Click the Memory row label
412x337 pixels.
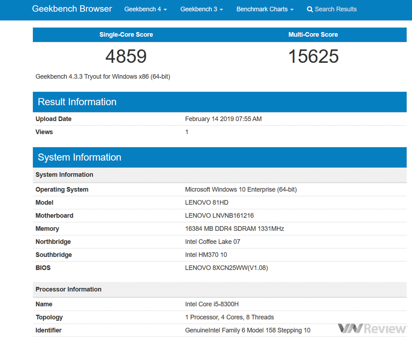coord(47,229)
